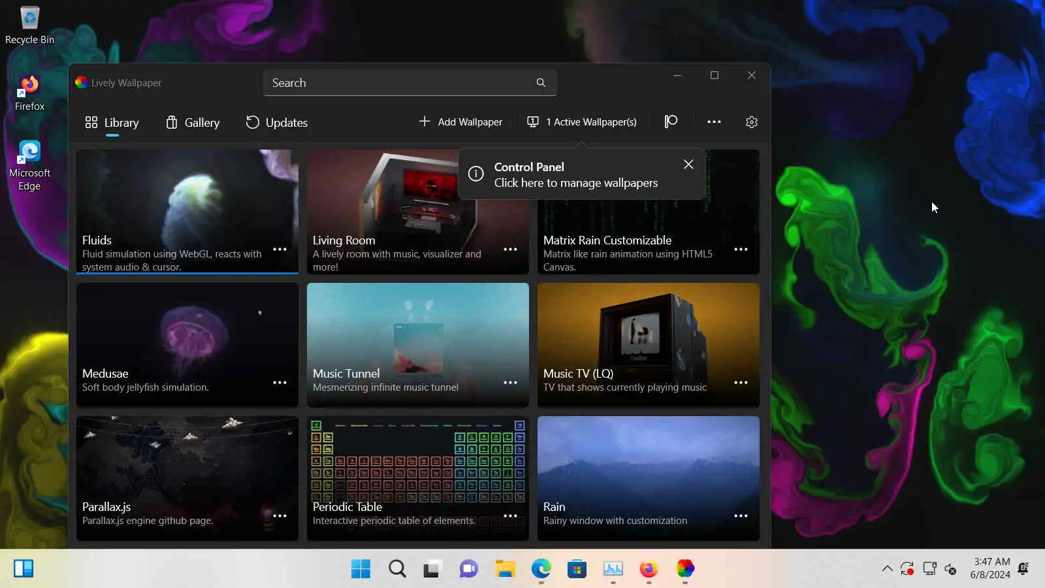Select the Periodic Table wallpaper

418,478
